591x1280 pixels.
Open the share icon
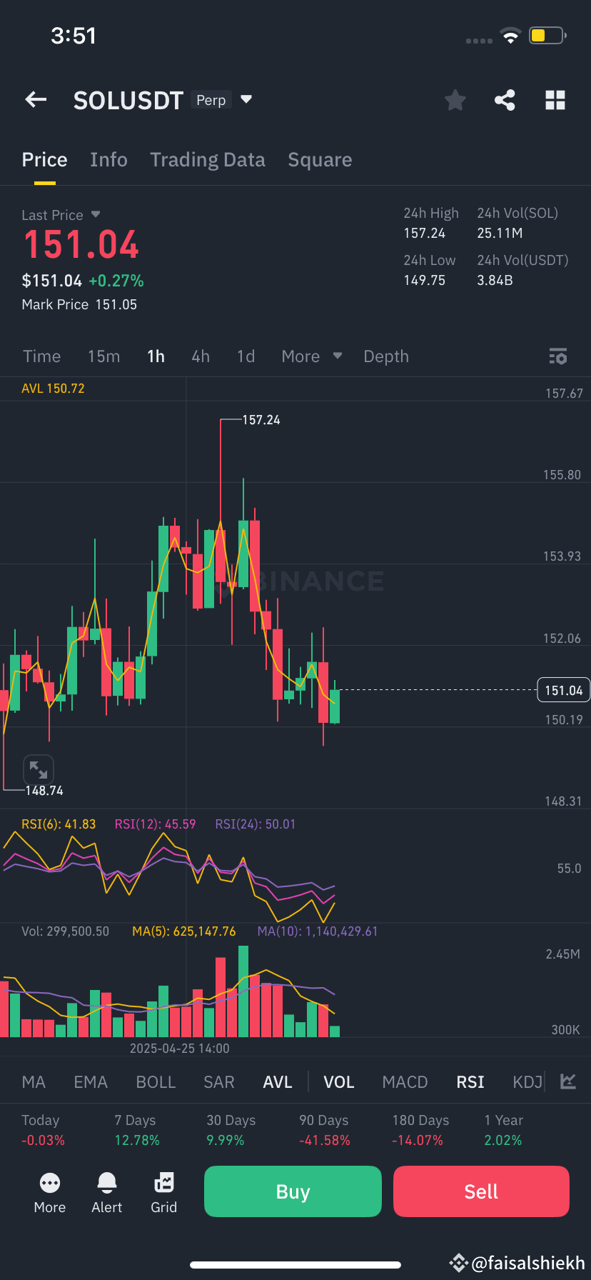tap(505, 100)
